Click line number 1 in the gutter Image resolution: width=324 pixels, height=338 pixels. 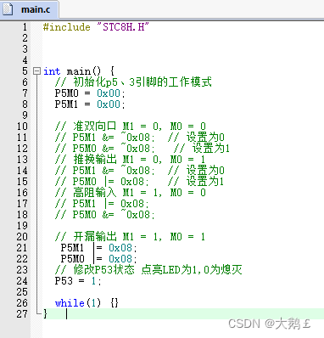click(x=25, y=27)
